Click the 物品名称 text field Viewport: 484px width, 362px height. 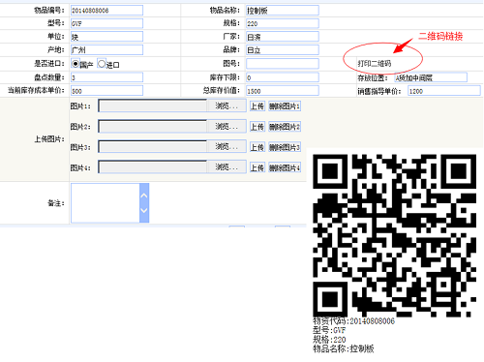click(x=283, y=11)
